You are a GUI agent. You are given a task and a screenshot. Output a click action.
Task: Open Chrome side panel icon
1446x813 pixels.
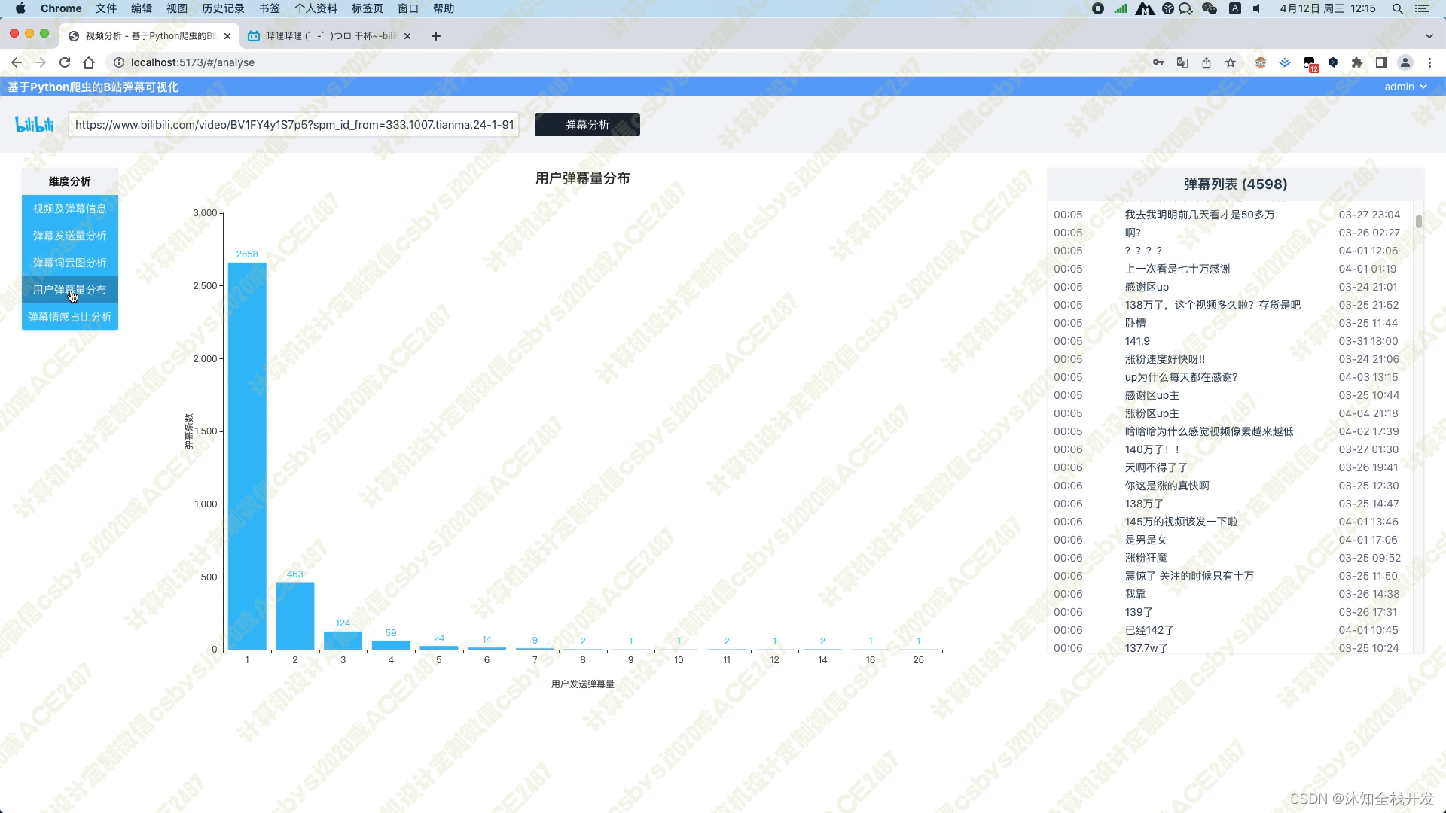pyautogui.click(x=1381, y=62)
